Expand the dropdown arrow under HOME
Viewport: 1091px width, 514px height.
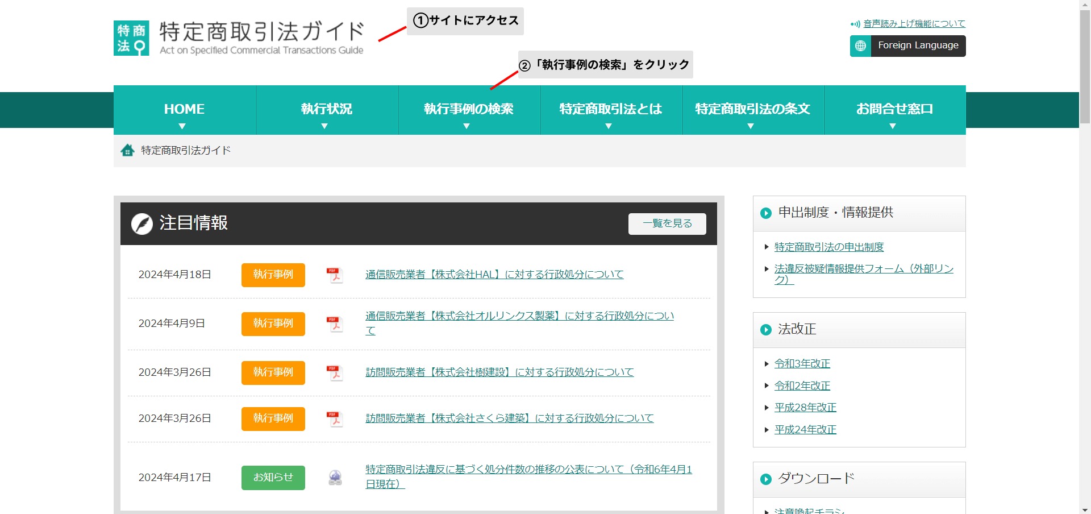coord(182,126)
